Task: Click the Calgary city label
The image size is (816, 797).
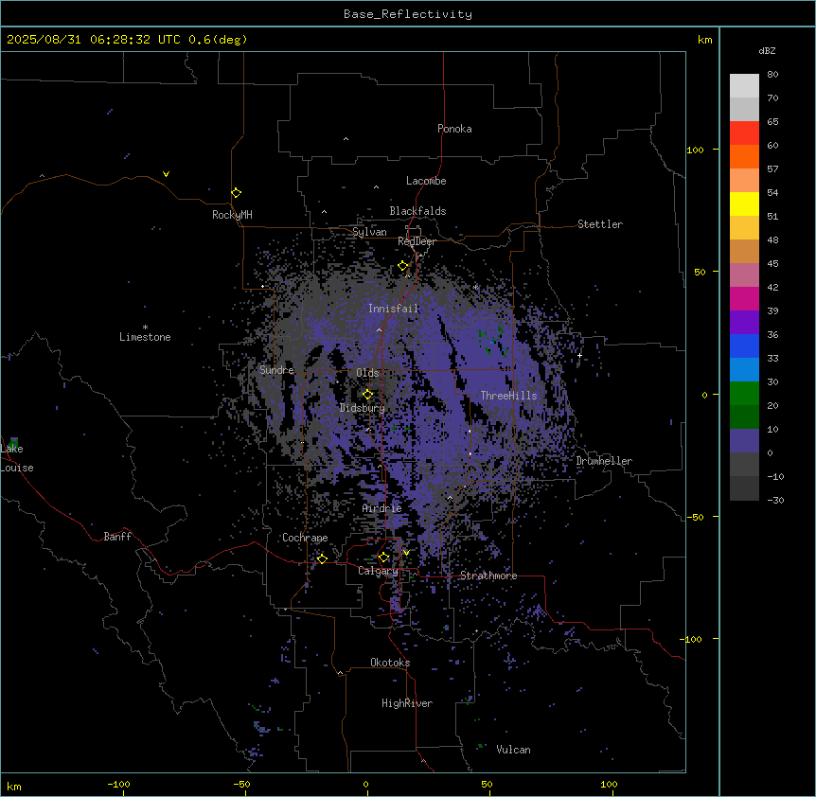Action: [x=379, y=571]
